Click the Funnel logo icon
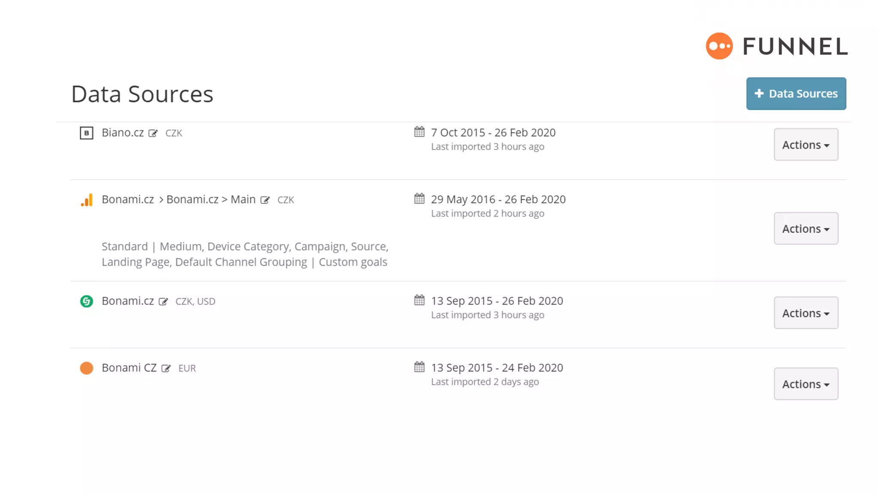 (719, 46)
